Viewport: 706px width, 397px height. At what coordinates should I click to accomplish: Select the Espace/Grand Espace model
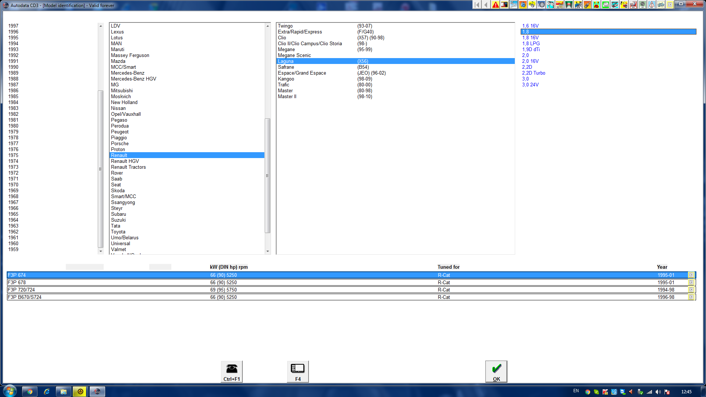(302, 73)
